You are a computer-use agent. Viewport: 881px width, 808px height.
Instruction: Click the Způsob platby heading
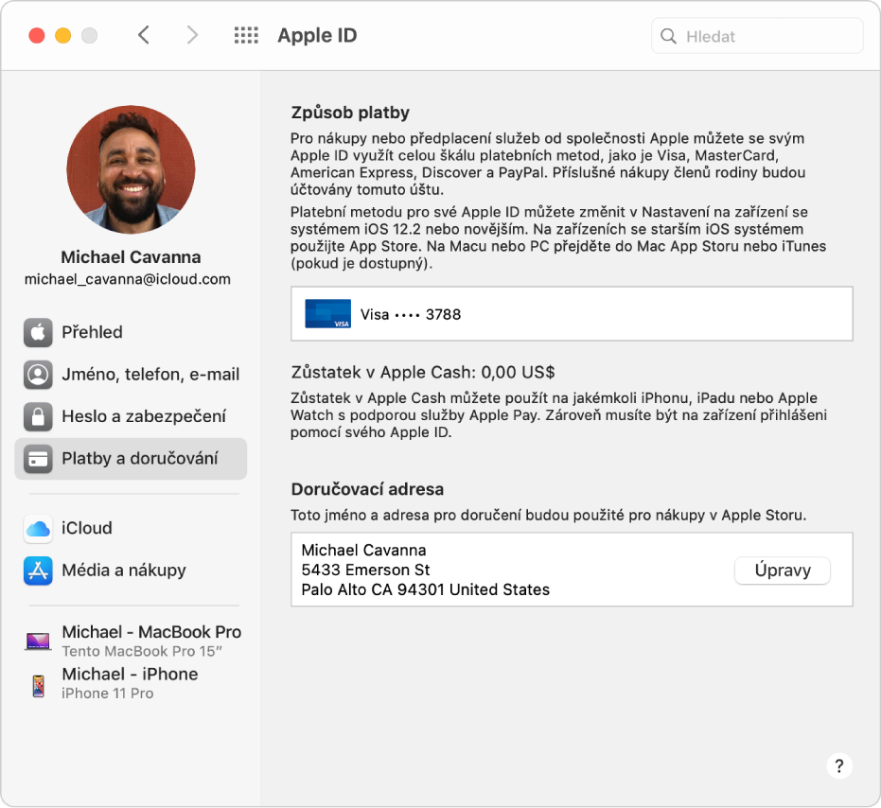click(x=350, y=113)
